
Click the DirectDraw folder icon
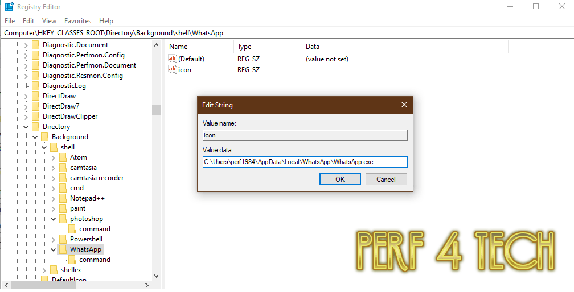click(x=35, y=96)
